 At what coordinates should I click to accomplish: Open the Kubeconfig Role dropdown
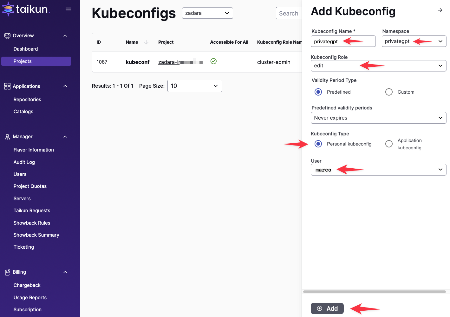[x=378, y=66]
